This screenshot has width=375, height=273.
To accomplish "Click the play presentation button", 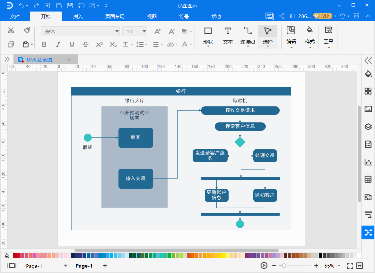I will (264, 266).
